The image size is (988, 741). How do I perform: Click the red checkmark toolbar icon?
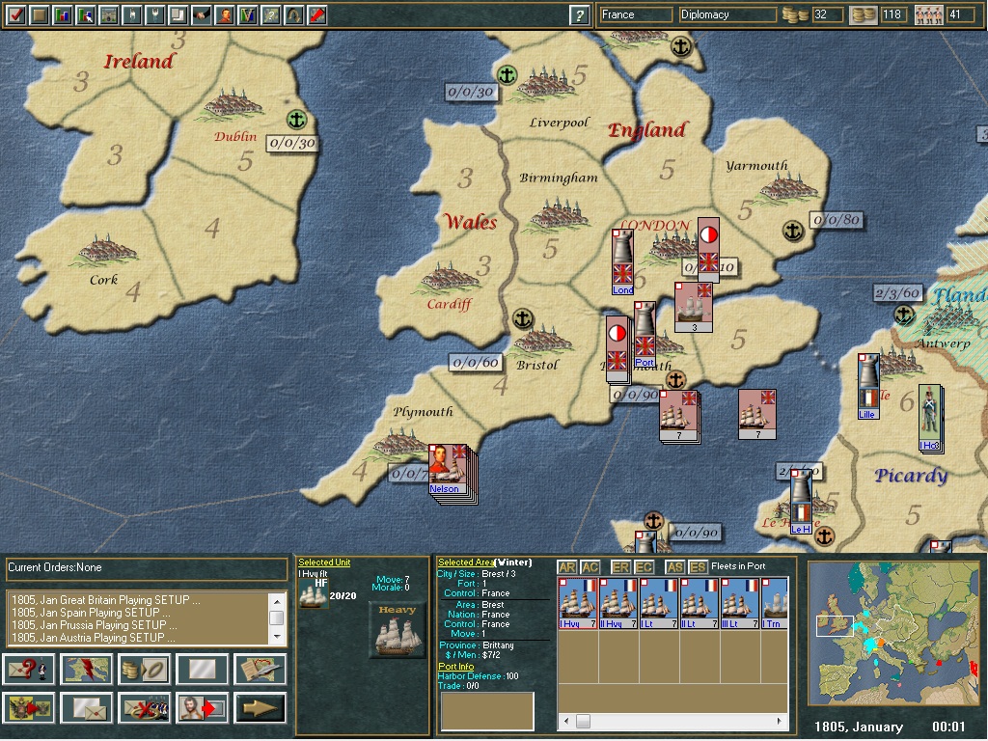click(16, 14)
